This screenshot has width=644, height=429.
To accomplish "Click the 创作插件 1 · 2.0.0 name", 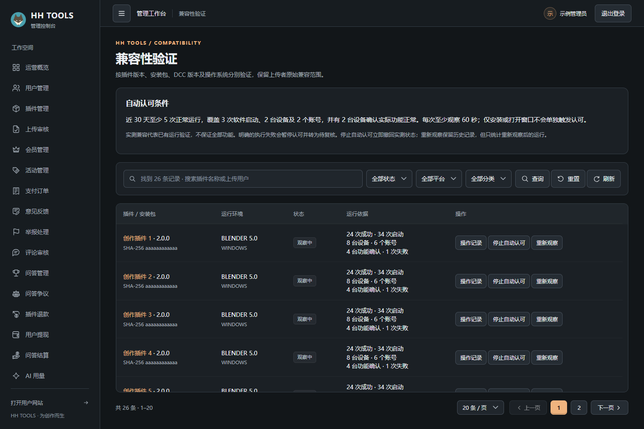I will (x=146, y=238).
